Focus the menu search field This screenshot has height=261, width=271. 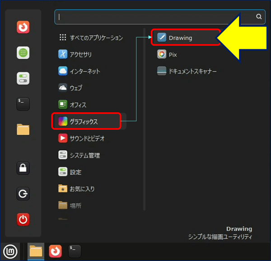160,17
